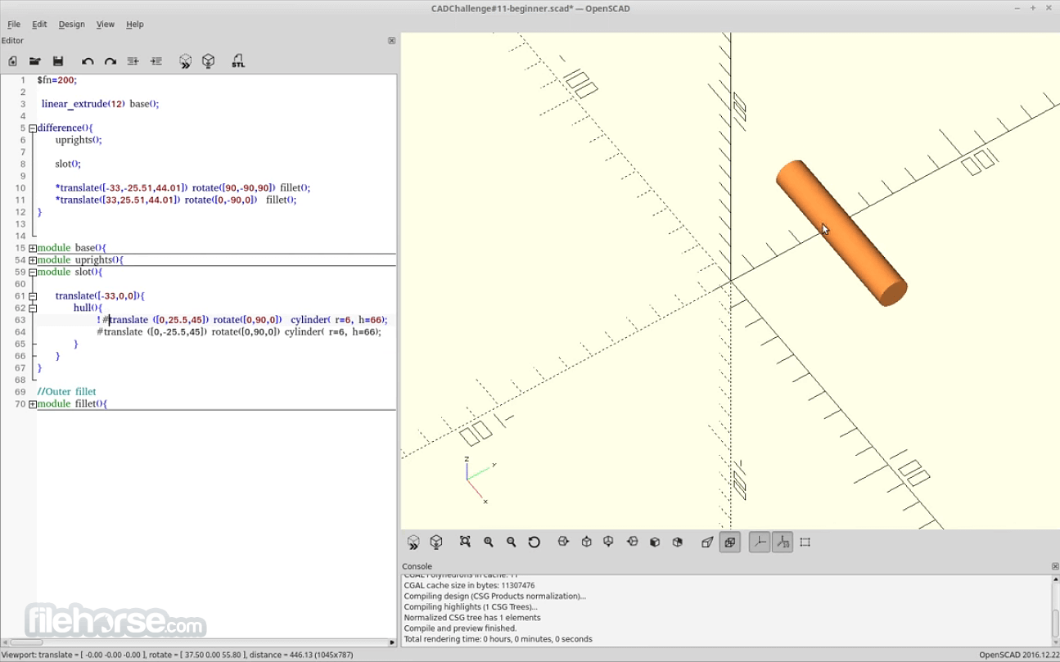This screenshot has width=1060, height=662.
Task: Open the View menu
Action: click(106, 25)
